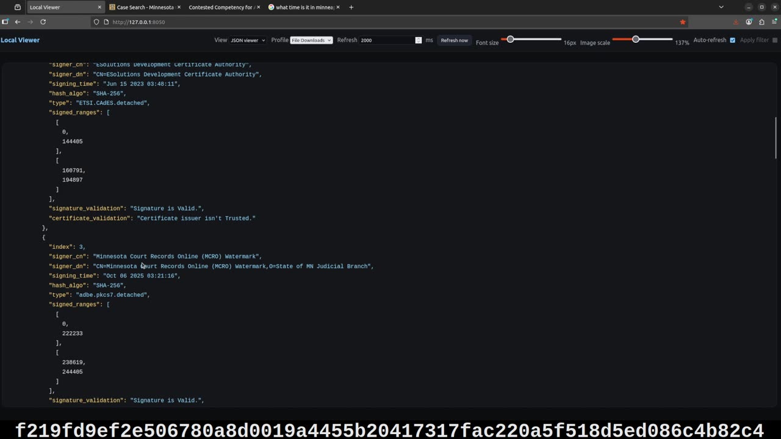Switch to the 'what time is it' Google tab
Screen dimensions: 781x439
(303, 7)
